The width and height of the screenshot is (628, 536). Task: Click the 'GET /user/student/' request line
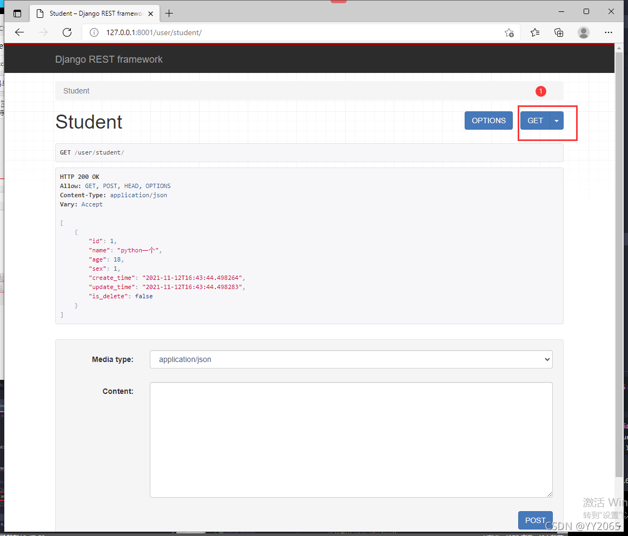coord(92,153)
